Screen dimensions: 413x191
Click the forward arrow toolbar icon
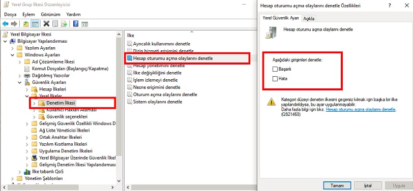click(x=14, y=24)
